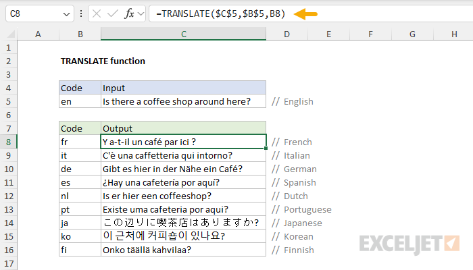The width and height of the screenshot is (473, 270).
Task: Select column D header
Action: pos(287,34)
